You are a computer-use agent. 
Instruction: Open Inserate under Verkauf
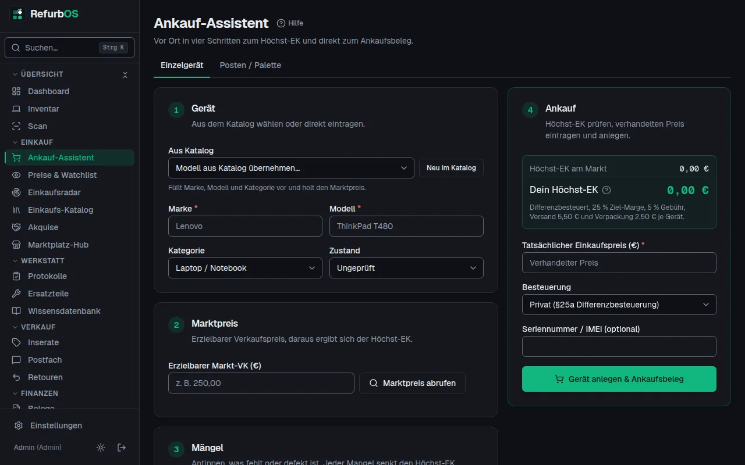coord(69,342)
